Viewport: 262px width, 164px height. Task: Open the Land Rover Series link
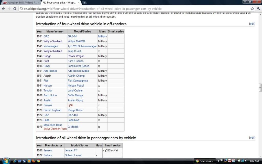(78, 66)
